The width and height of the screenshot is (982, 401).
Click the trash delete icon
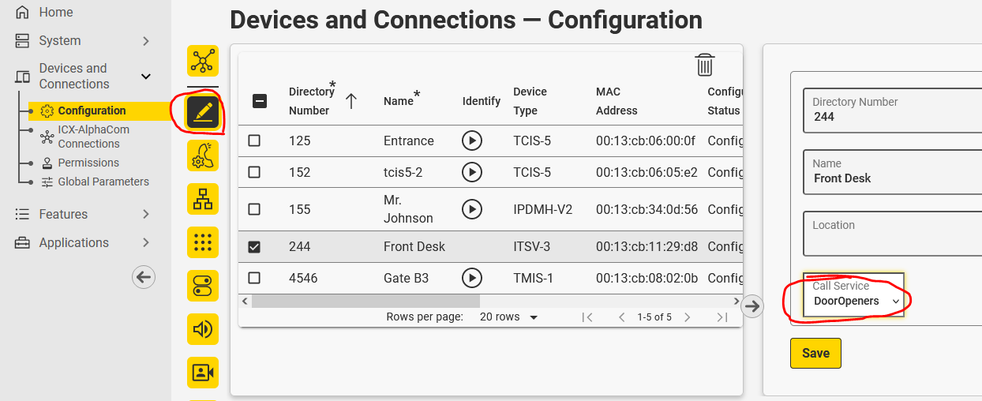[705, 65]
